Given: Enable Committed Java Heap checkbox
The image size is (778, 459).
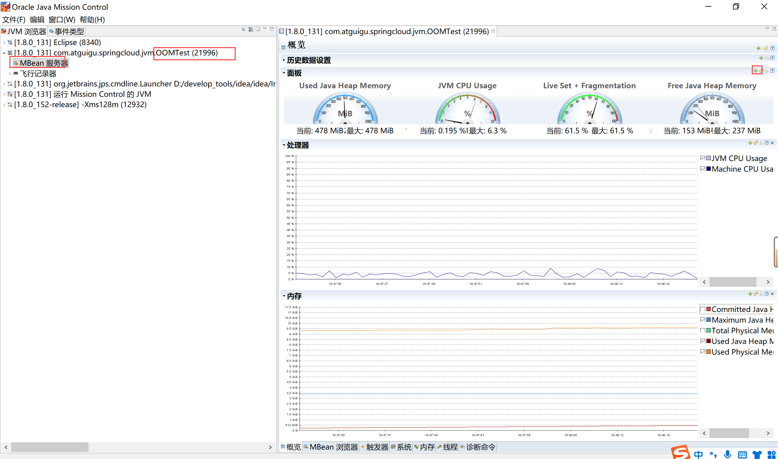Looking at the screenshot, I should coord(703,309).
